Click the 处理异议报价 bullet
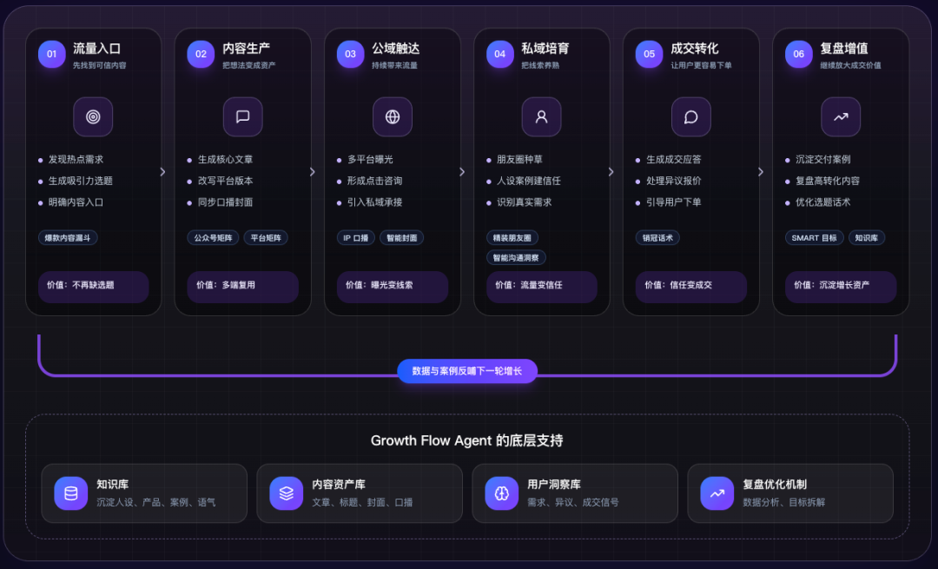938x569 pixels. [x=674, y=181]
